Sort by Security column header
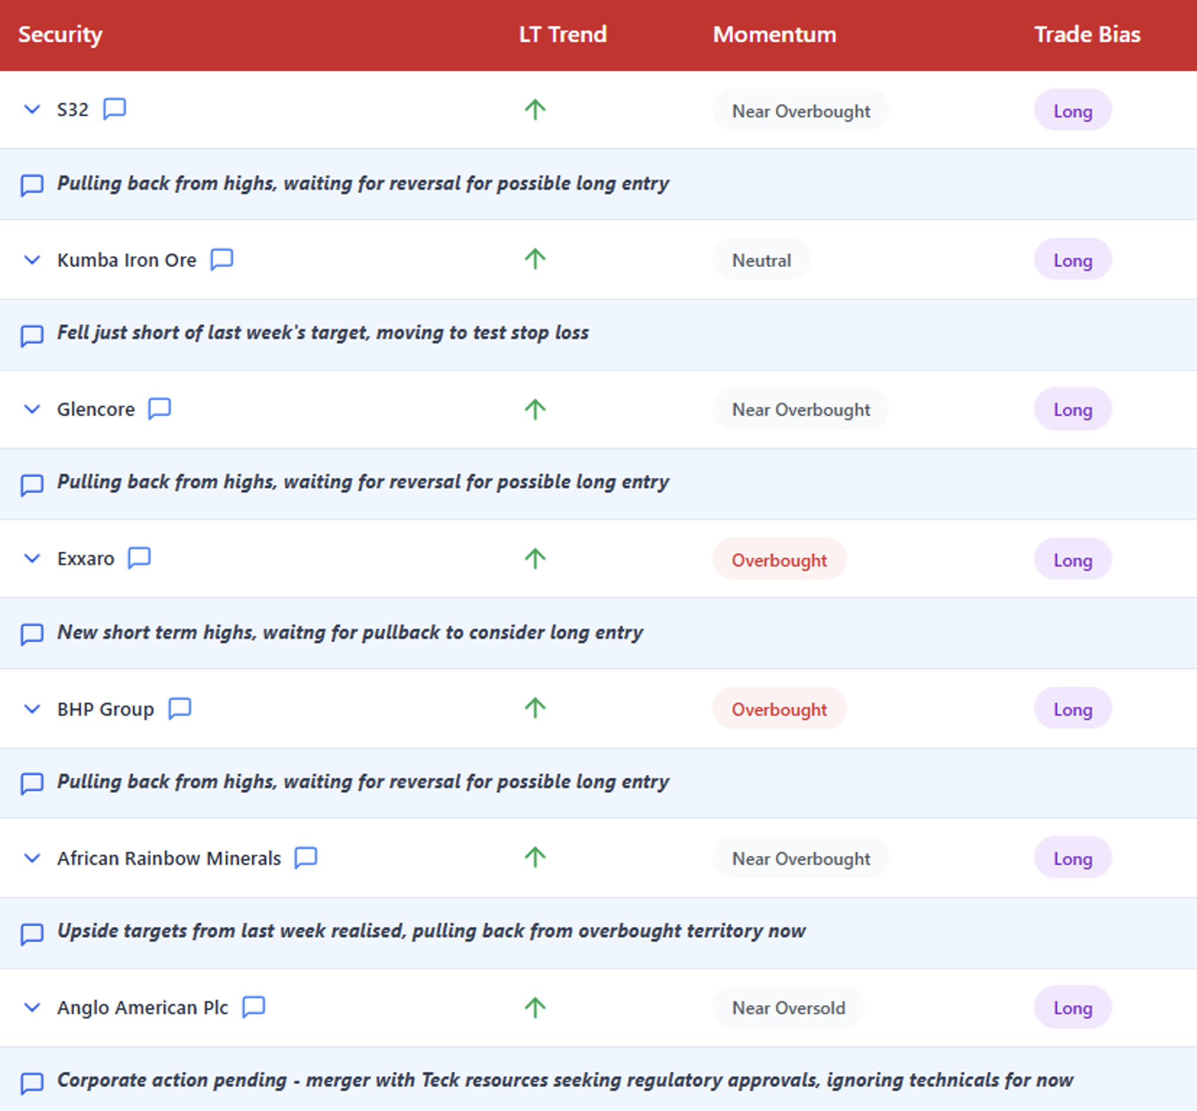This screenshot has height=1111, width=1197. (60, 35)
